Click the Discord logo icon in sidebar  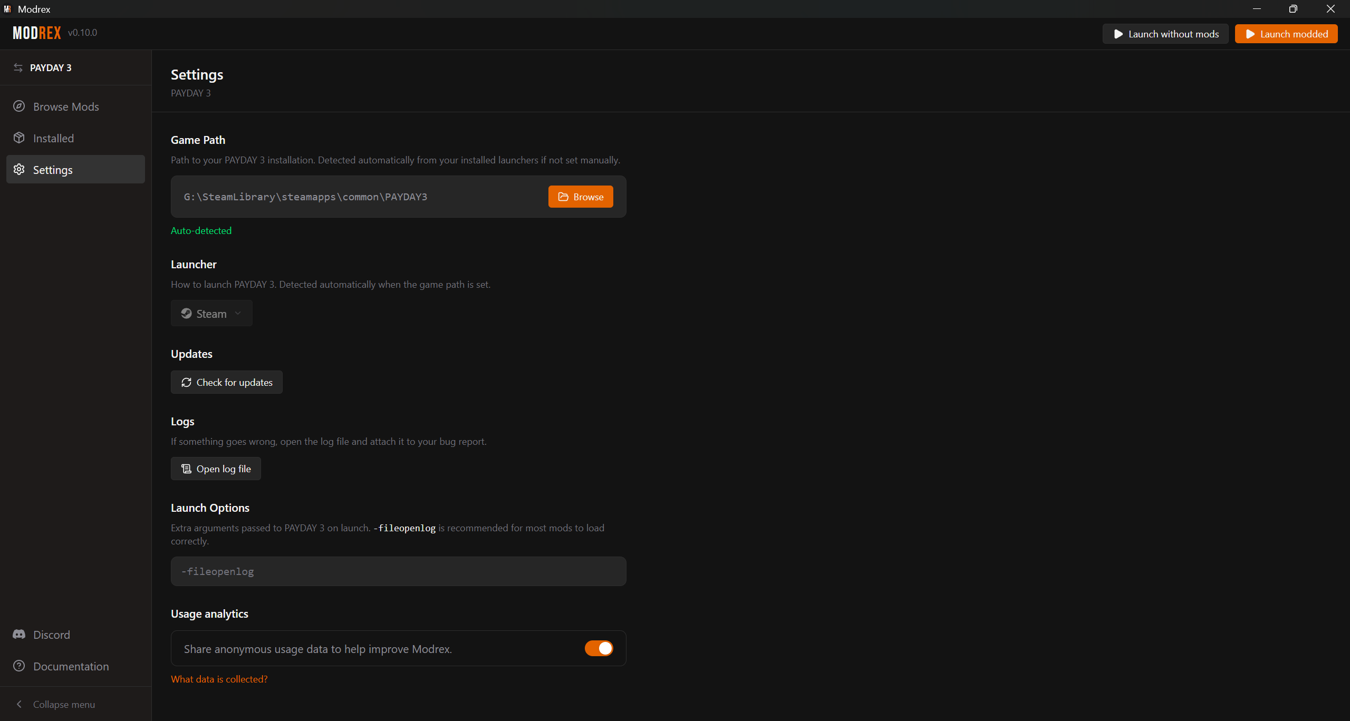19,635
